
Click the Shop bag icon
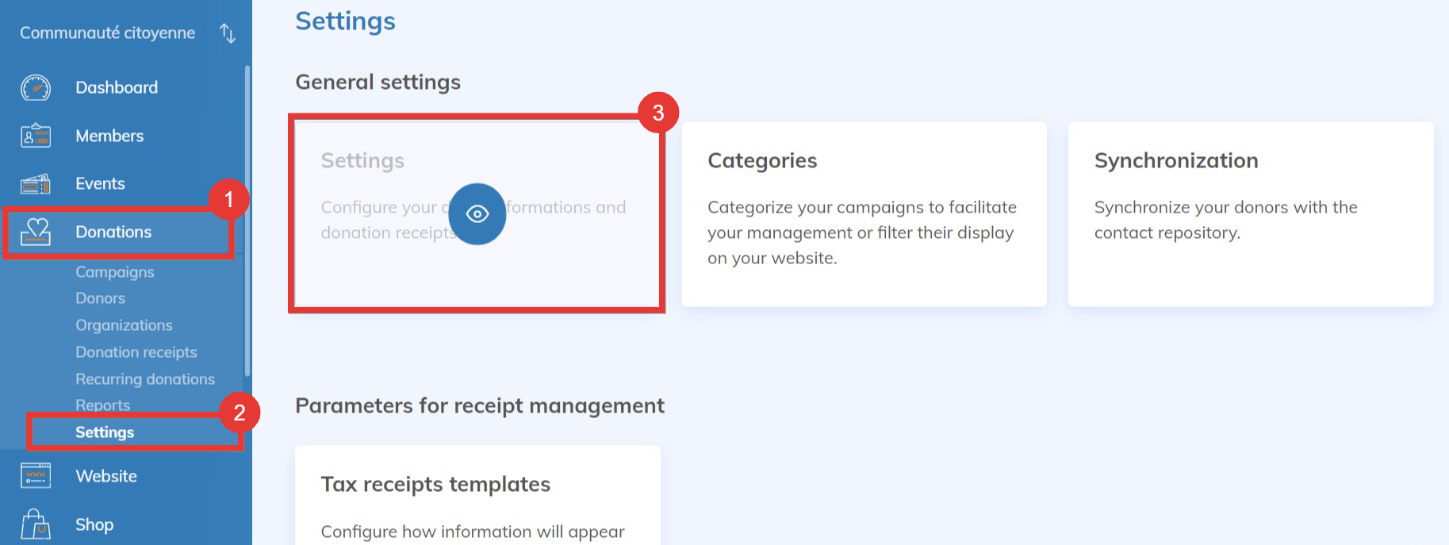(36, 524)
